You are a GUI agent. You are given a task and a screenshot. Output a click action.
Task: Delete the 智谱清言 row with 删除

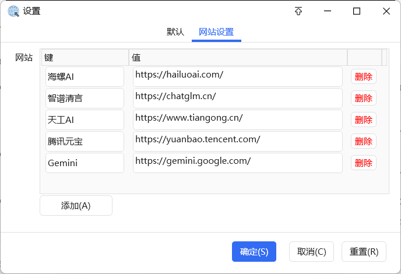click(364, 98)
